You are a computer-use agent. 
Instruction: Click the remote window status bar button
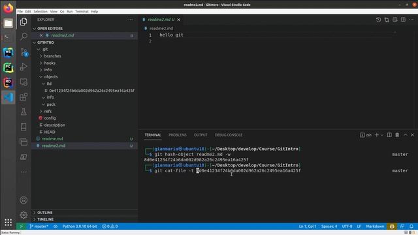point(22,227)
